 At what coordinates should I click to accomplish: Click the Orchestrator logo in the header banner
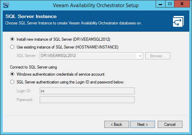point(178,21)
